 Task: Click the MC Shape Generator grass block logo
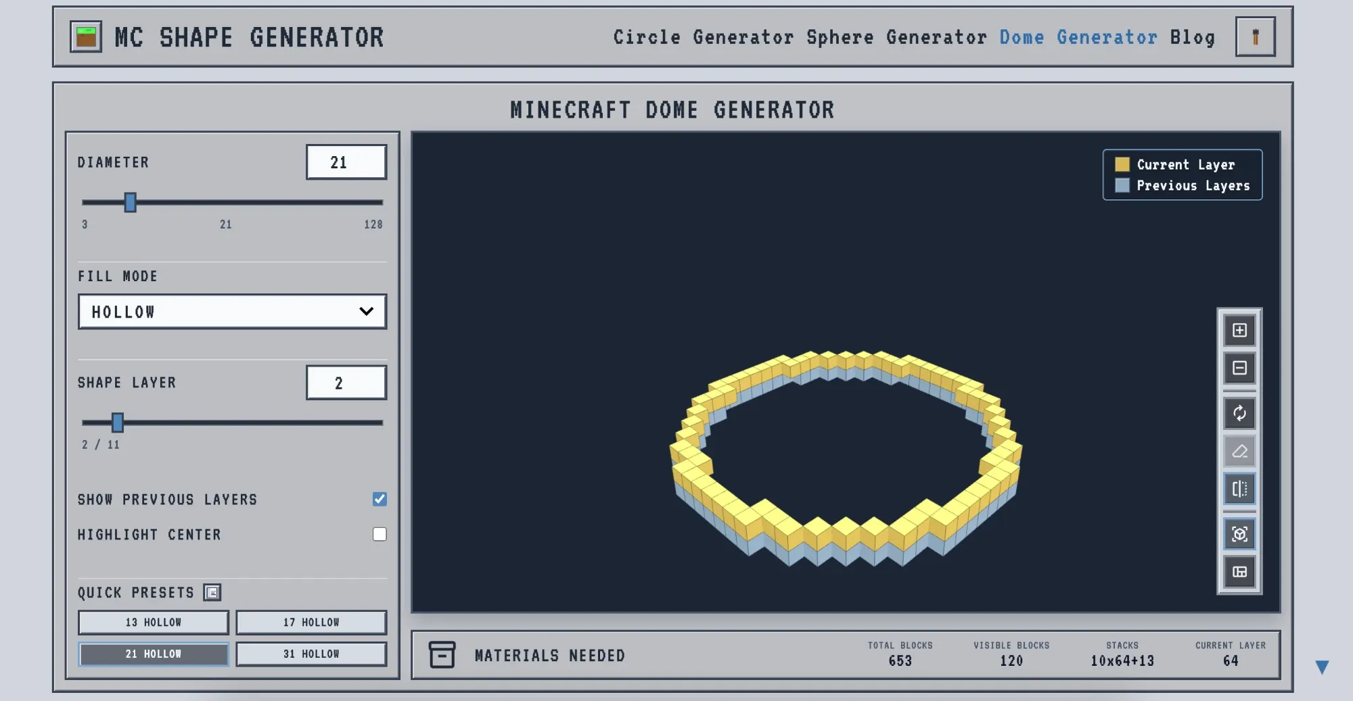coord(86,37)
